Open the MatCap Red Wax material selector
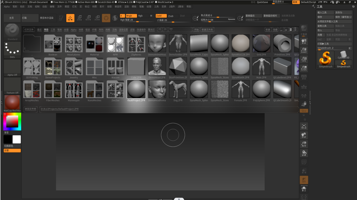Viewport: 357px width, 200px height. click(x=12, y=104)
